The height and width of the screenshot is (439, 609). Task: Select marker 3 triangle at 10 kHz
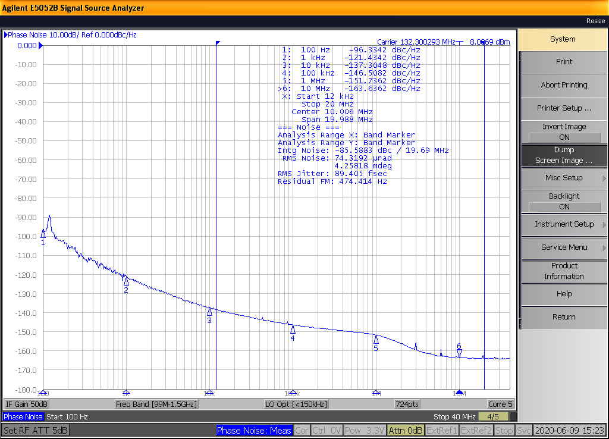210,312
